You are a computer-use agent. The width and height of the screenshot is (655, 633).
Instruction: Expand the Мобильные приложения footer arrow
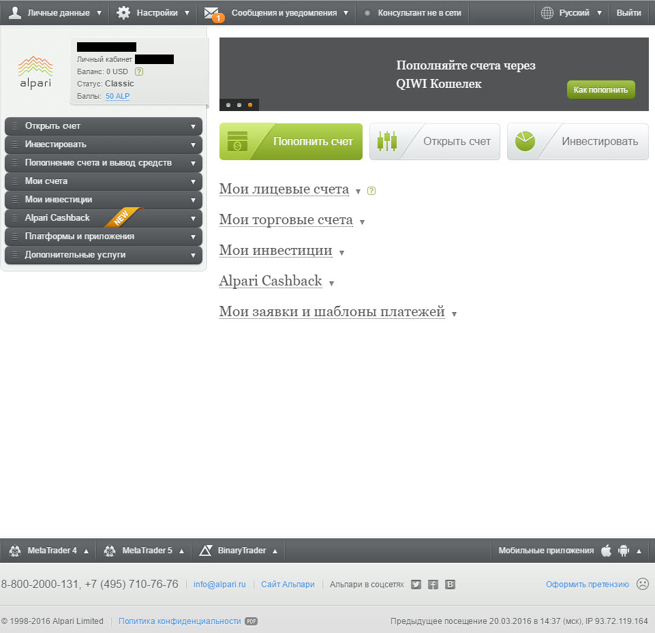639,551
